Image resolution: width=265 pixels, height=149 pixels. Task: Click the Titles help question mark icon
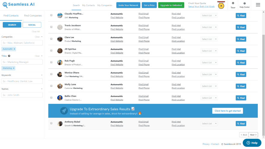pos(9,56)
